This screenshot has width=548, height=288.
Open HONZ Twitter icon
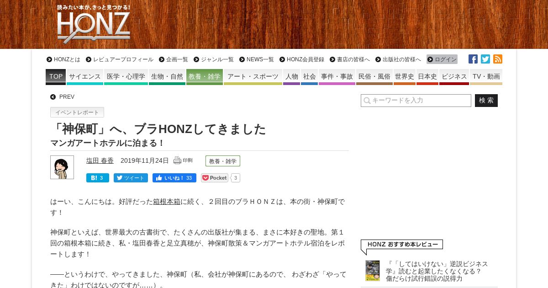(x=485, y=59)
